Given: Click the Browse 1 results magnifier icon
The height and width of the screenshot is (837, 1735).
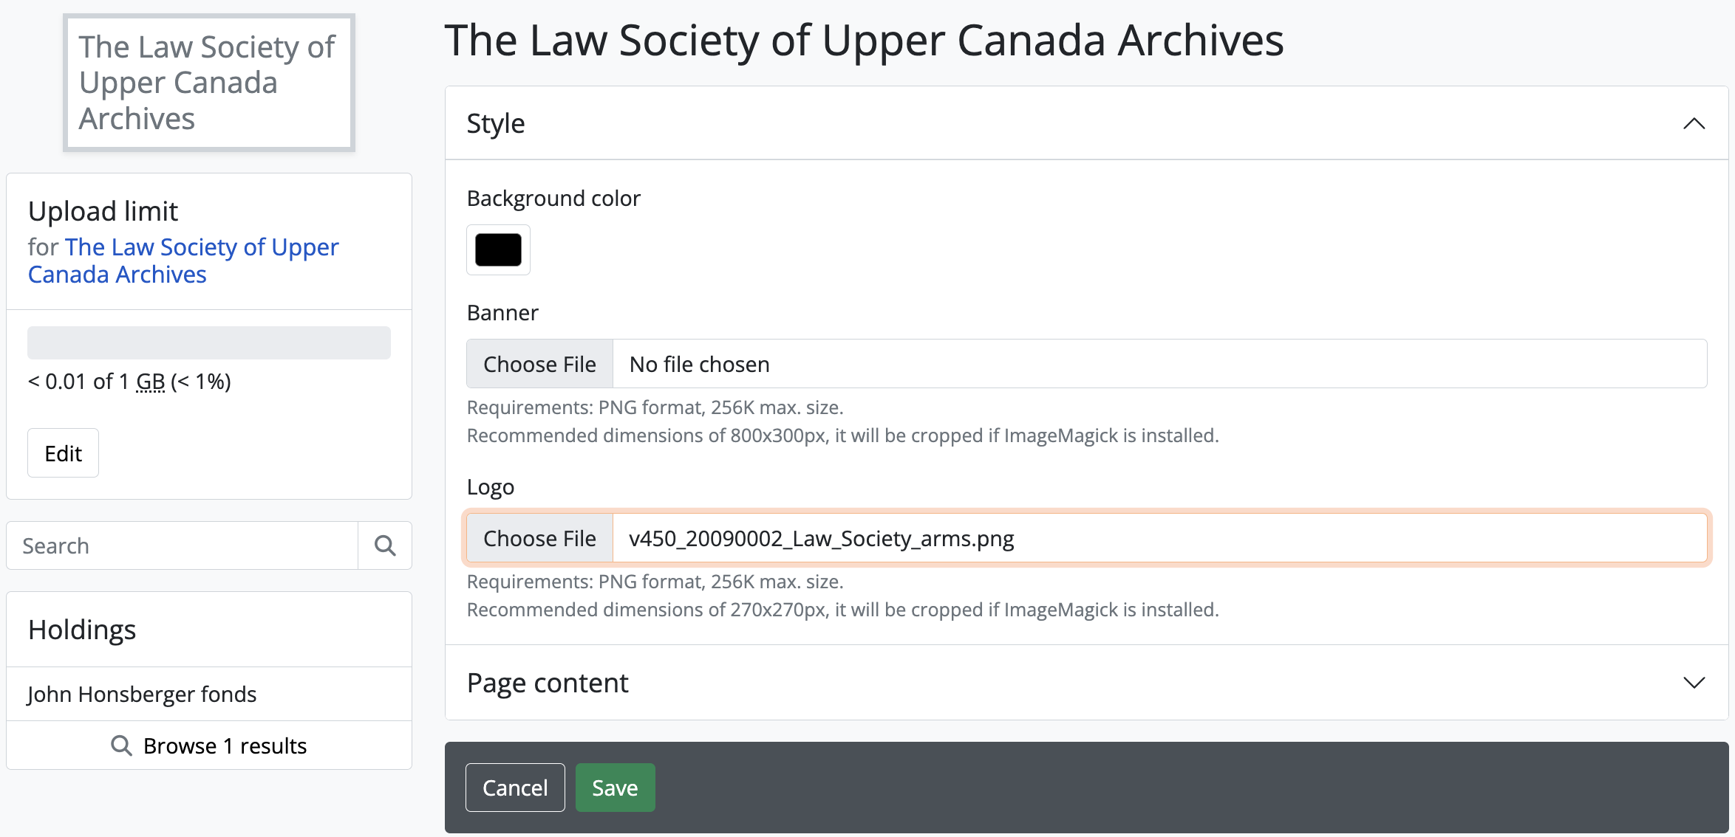Looking at the screenshot, I should (x=121, y=745).
